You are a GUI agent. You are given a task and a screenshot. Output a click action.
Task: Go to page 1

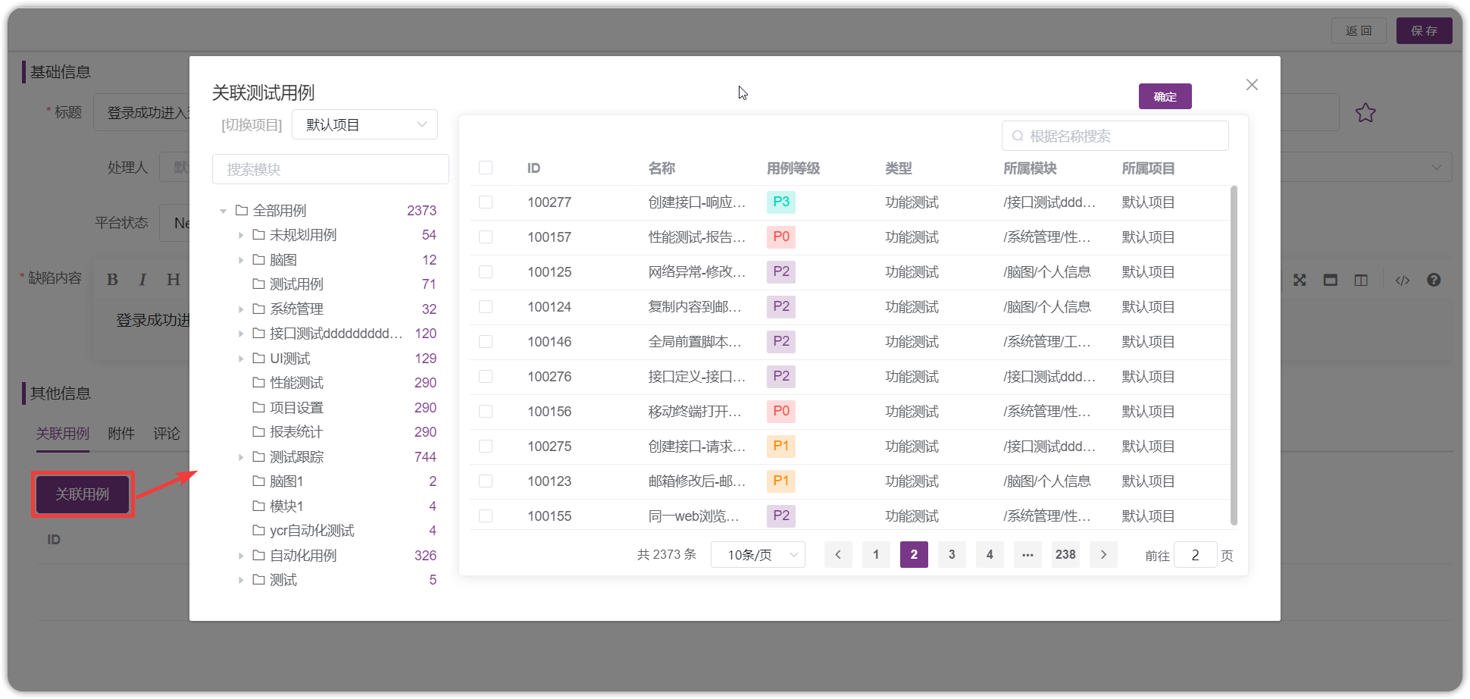pyautogui.click(x=876, y=555)
